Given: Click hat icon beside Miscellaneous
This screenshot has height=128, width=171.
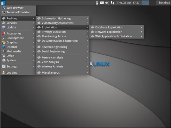Looking at the screenshot, I should 39,72.
